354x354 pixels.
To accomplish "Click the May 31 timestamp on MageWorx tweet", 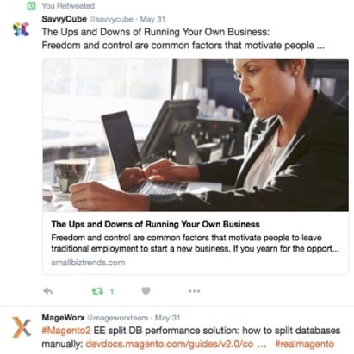I will click(x=167, y=318).
